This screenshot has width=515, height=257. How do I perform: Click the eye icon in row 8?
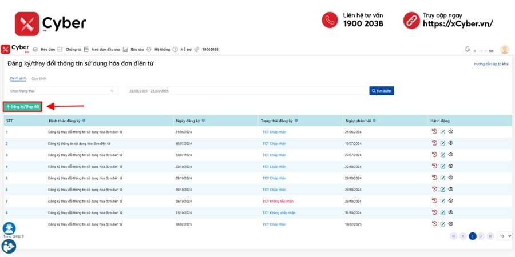tap(451, 212)
